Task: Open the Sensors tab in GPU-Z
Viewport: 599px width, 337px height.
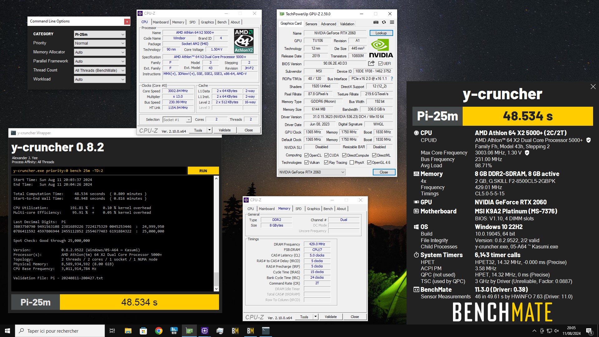Action: click(311, 24)
